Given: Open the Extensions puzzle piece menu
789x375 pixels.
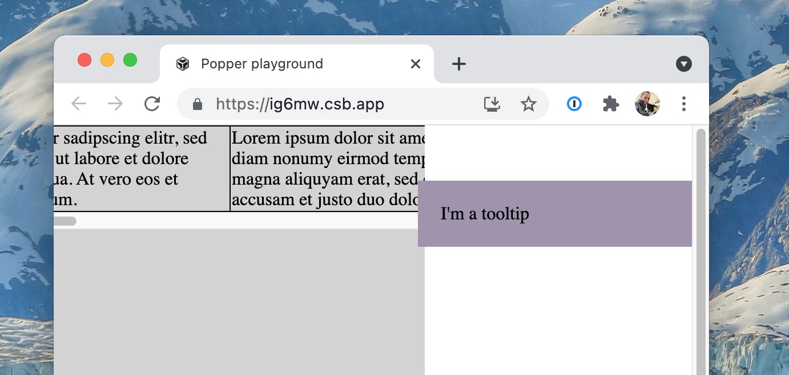Looking at the screenshot, I should pos(610,104).
